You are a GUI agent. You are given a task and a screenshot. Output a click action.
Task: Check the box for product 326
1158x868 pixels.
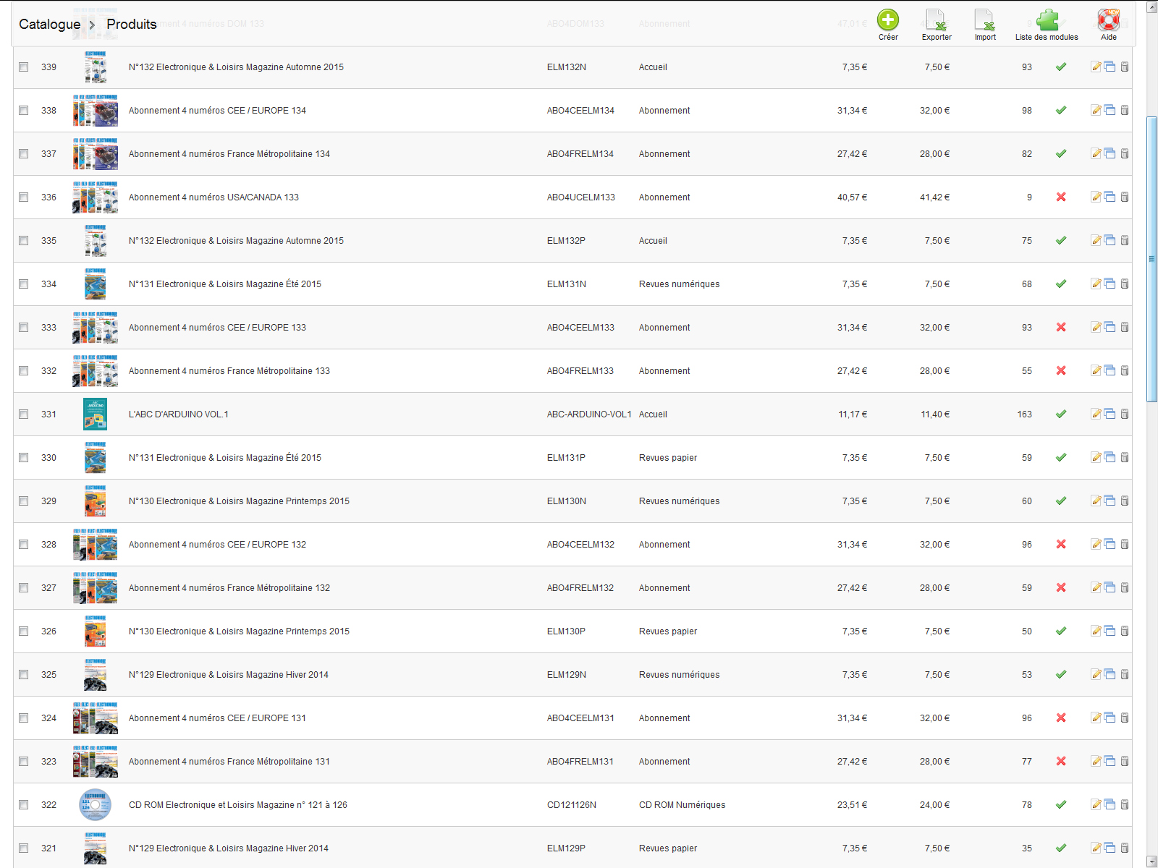[x=24, y=631]
